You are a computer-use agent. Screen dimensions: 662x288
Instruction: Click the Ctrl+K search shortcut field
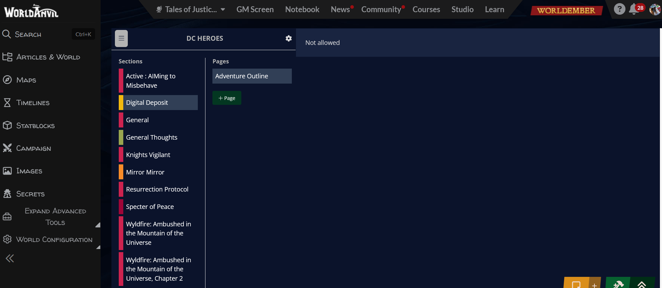[83, 34]
